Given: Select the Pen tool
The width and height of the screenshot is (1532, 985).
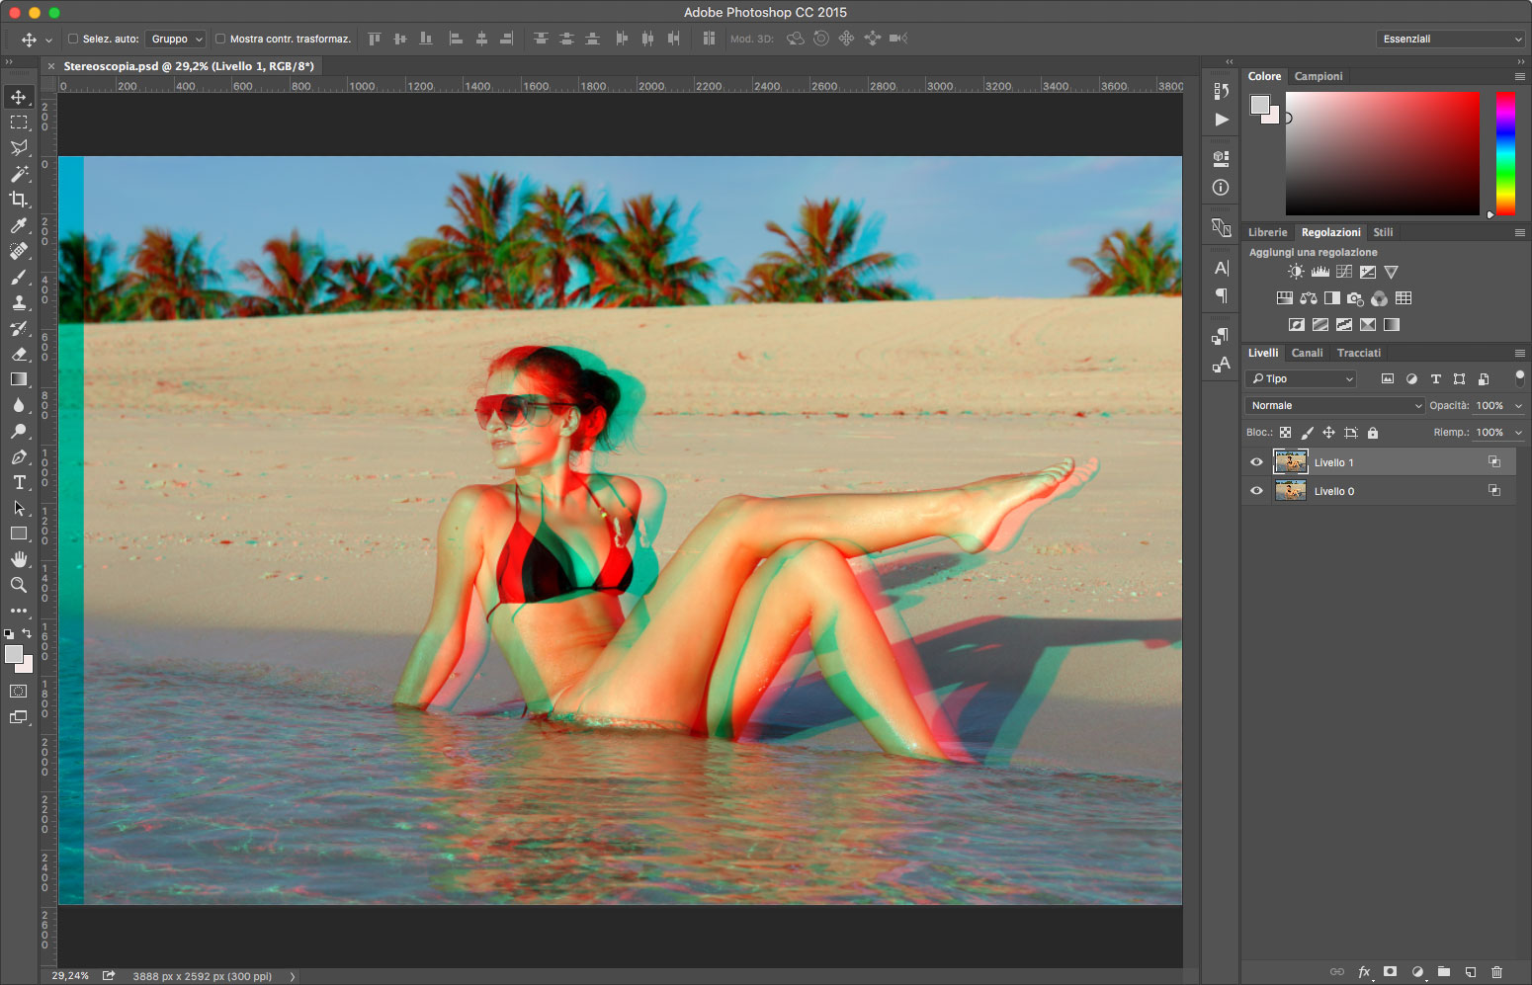Looking at the screenshot, I should click(x=19, y=456).
